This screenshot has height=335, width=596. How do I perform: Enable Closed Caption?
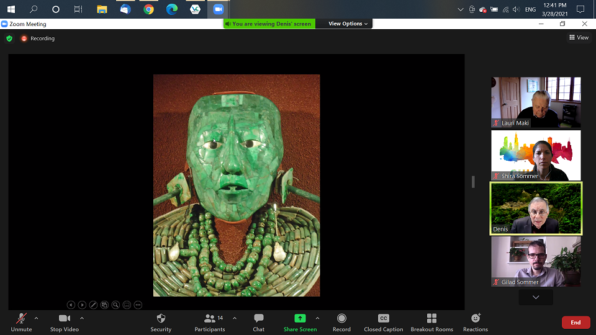click(x=383, y=323)
